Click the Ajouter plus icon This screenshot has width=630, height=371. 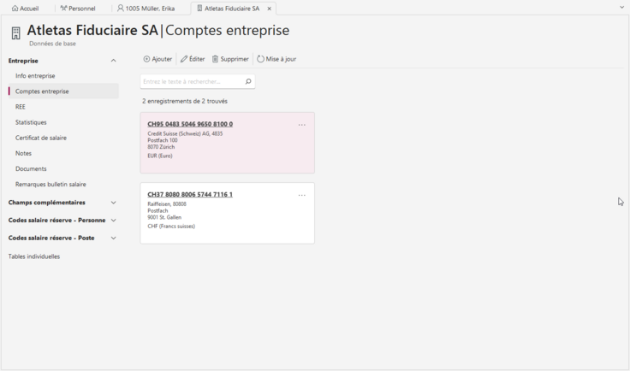pos(146,60)
